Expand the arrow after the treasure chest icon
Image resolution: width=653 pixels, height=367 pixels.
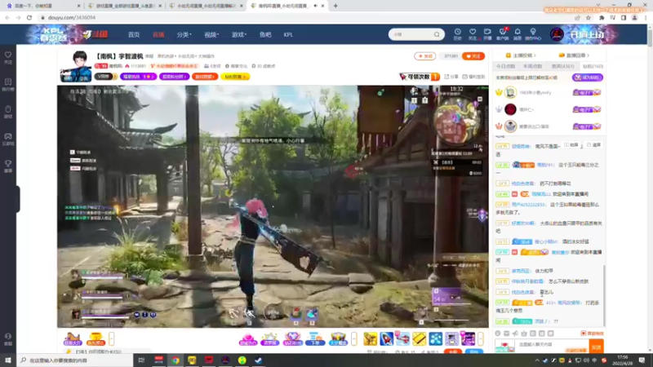click(354, 338)
